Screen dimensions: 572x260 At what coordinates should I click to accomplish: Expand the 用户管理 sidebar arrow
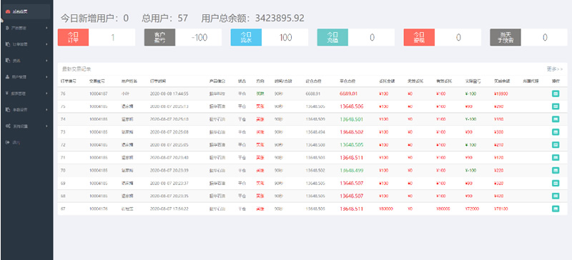[x=46, y=77]
